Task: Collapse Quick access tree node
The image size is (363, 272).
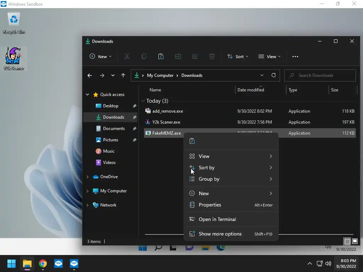Action: 88,94
